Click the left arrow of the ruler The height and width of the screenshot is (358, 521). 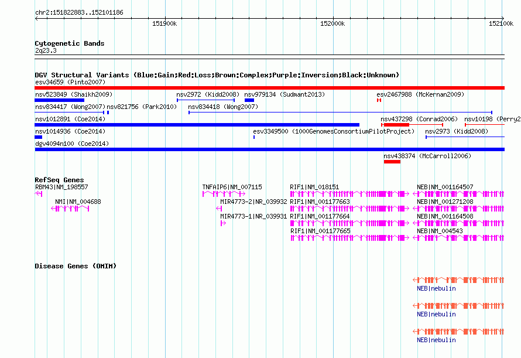tap(36, 18)
